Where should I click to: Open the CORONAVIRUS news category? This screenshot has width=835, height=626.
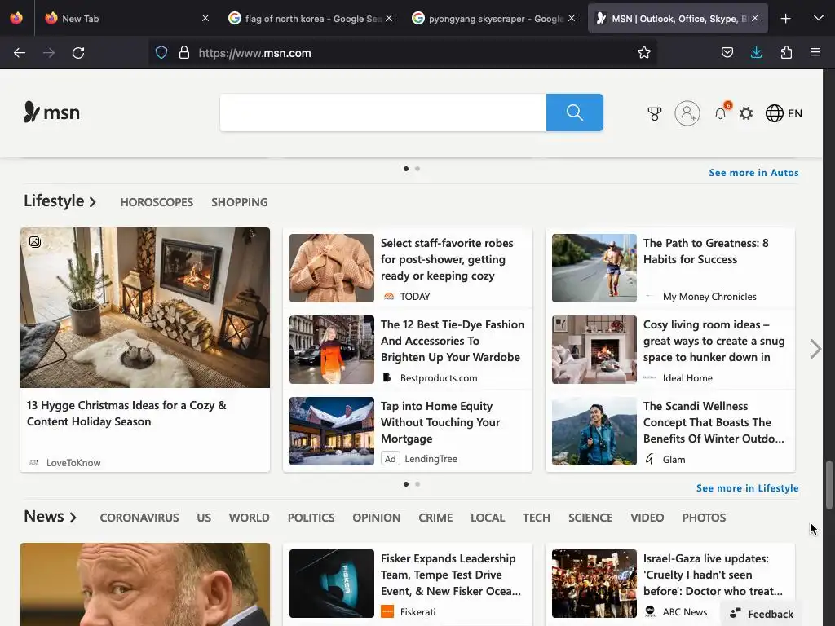pos(139,518)
